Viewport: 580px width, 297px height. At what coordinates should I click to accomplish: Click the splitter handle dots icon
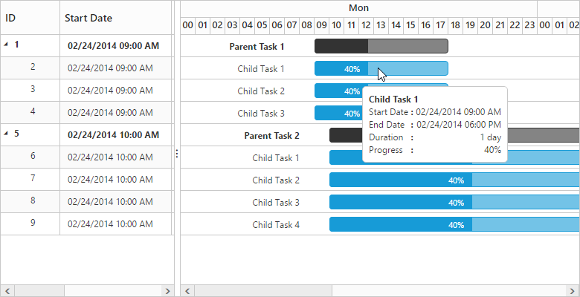click(176, 153)
